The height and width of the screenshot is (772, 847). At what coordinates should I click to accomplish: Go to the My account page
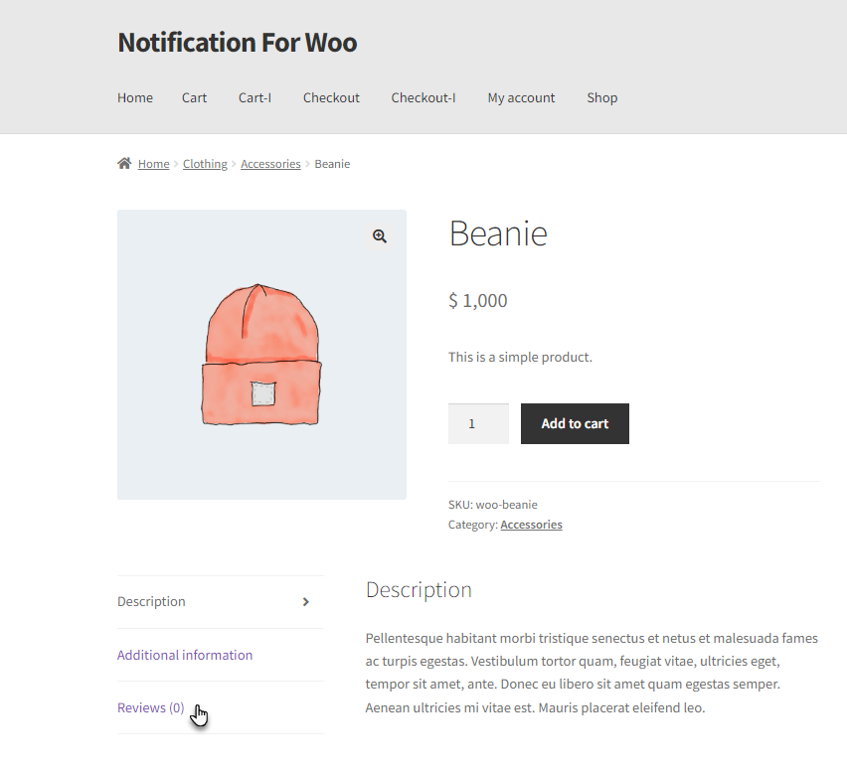(521, 97)
